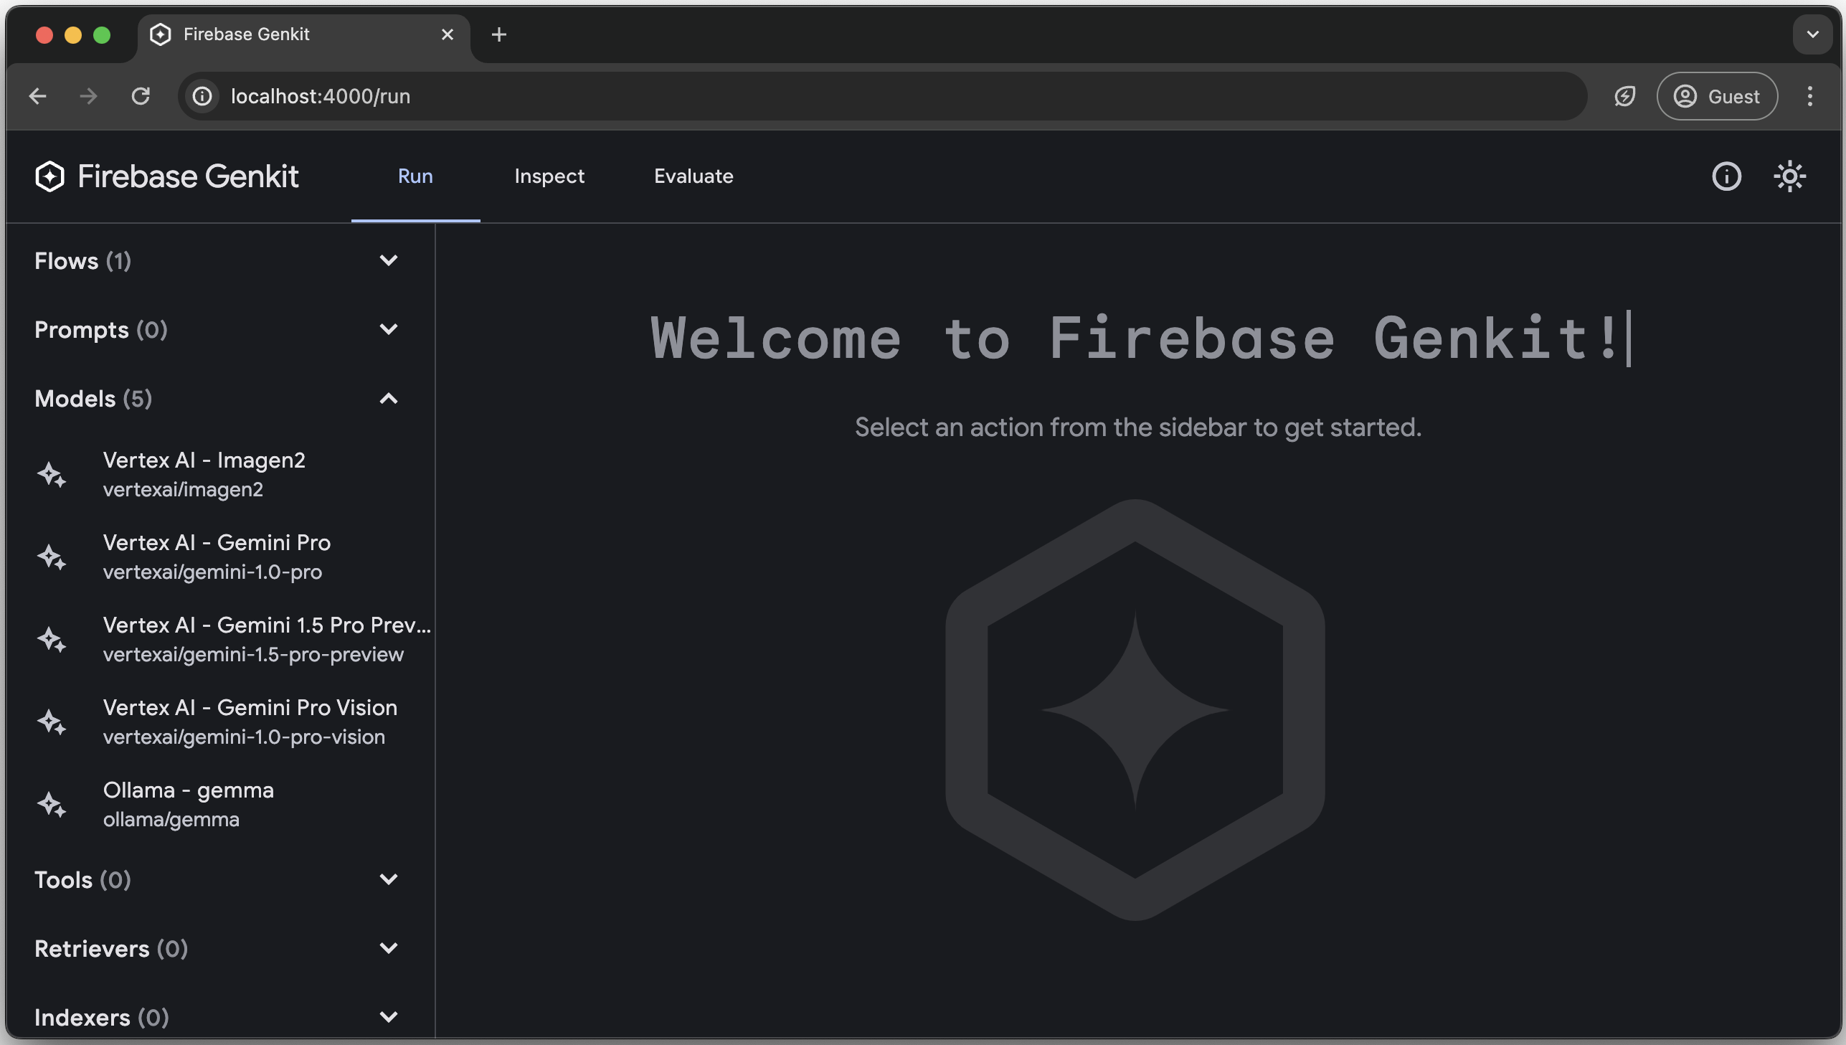The width and height of the screenshot is (1846, 1045).
Task: Click the Flows section toggle
Action: point(387,261)
